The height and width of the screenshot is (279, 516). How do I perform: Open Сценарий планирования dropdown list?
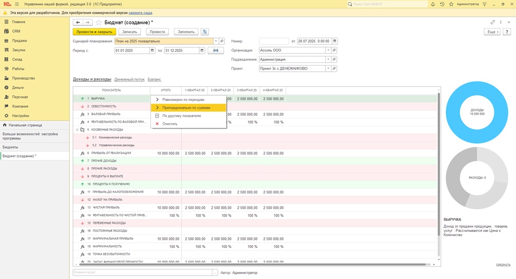tap(216, 41)
